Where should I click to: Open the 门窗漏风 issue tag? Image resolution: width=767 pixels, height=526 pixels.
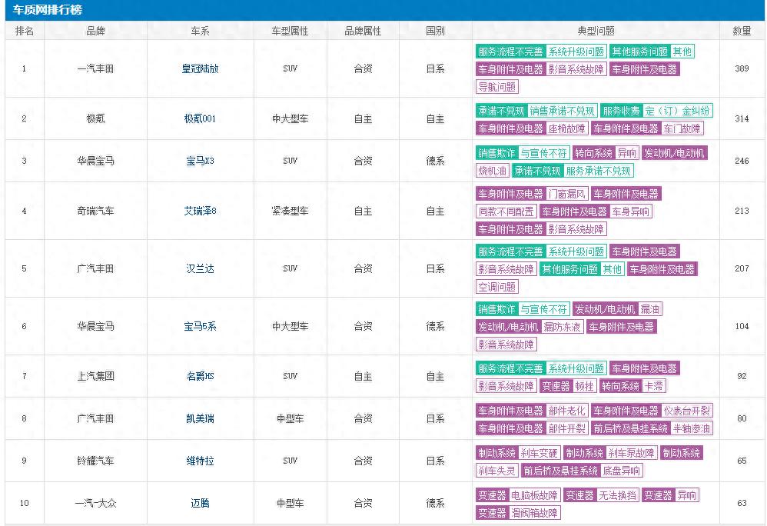[x=567, y=194]
